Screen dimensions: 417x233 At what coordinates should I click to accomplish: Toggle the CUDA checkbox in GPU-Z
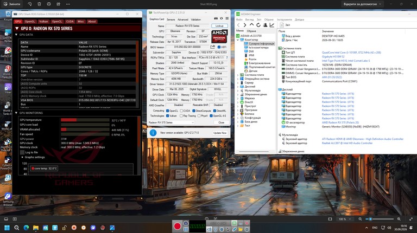point(181,111)
